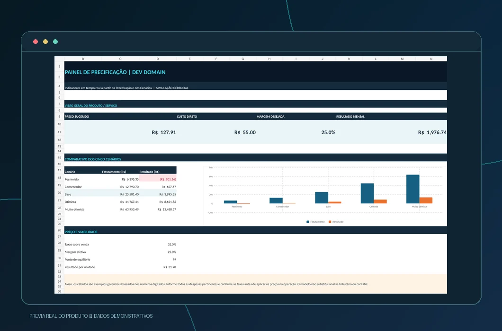This screenshot has height=331, width=502.
Task: Click the VISÃO GERAL DO PRODUTO / SERVIÇO heading
Action: (91, 105)
